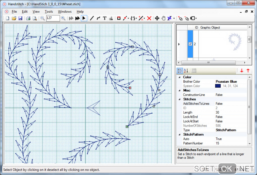Screen dimensions: 257x175
Task: Click the Print toolbar icon
Action: pos(28,18)
